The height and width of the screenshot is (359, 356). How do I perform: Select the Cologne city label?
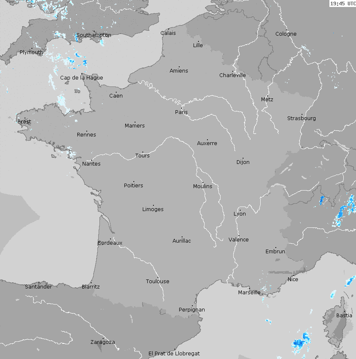(286, 34)
